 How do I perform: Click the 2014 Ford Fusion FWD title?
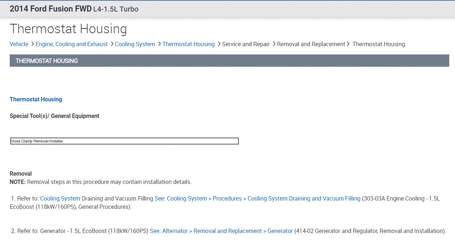pyautogui.click(x=50, y=9)
